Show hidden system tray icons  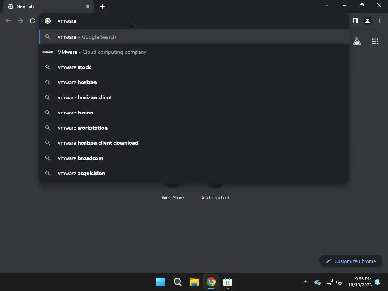(305, 282)
